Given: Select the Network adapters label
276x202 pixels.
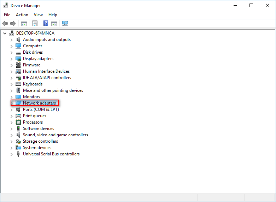Looking at the screenshot, I should tap(40, 103).
